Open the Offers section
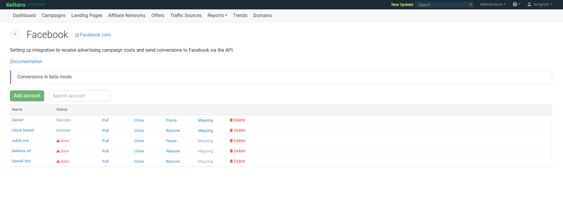 158,16
